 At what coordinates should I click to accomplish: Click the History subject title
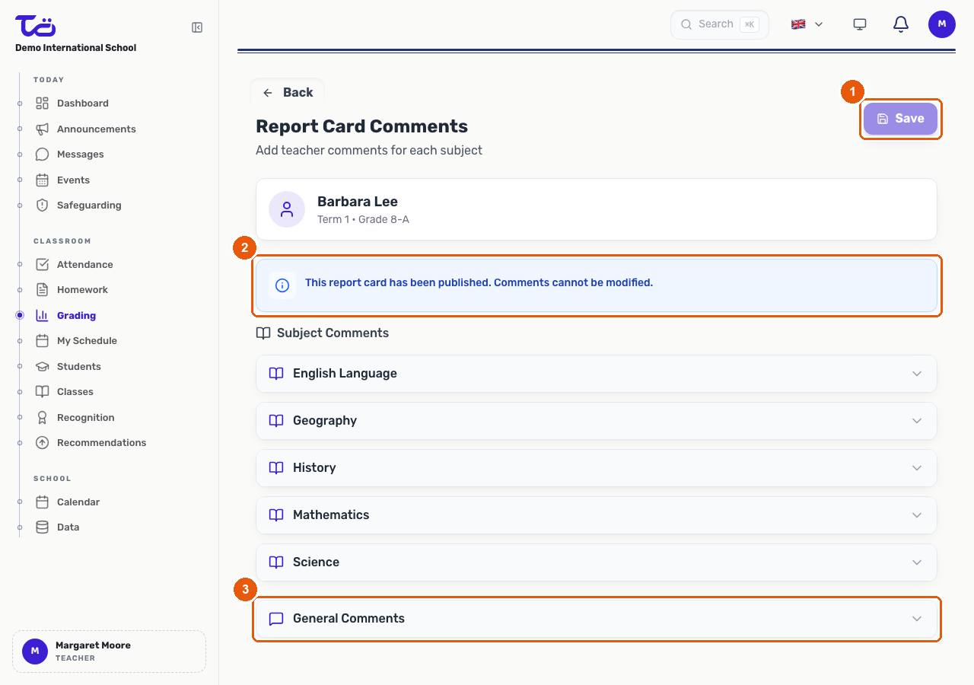tap(314, 468)
